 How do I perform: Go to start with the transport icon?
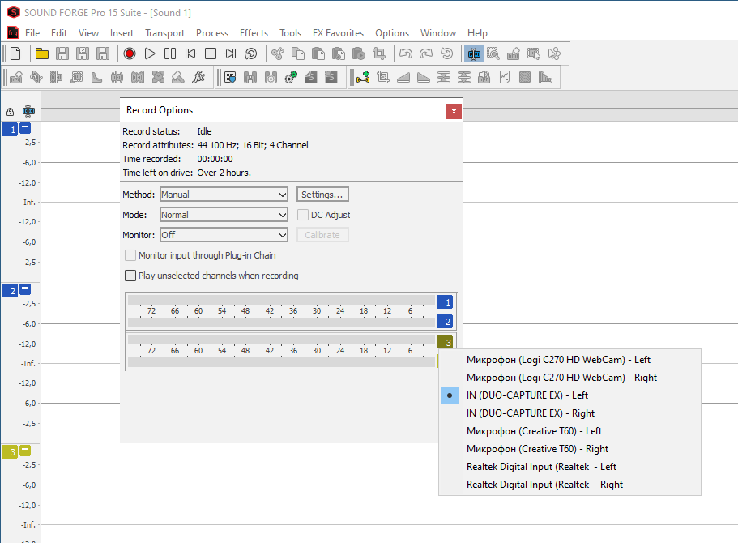pyautogui.click(x=190, y=53)
